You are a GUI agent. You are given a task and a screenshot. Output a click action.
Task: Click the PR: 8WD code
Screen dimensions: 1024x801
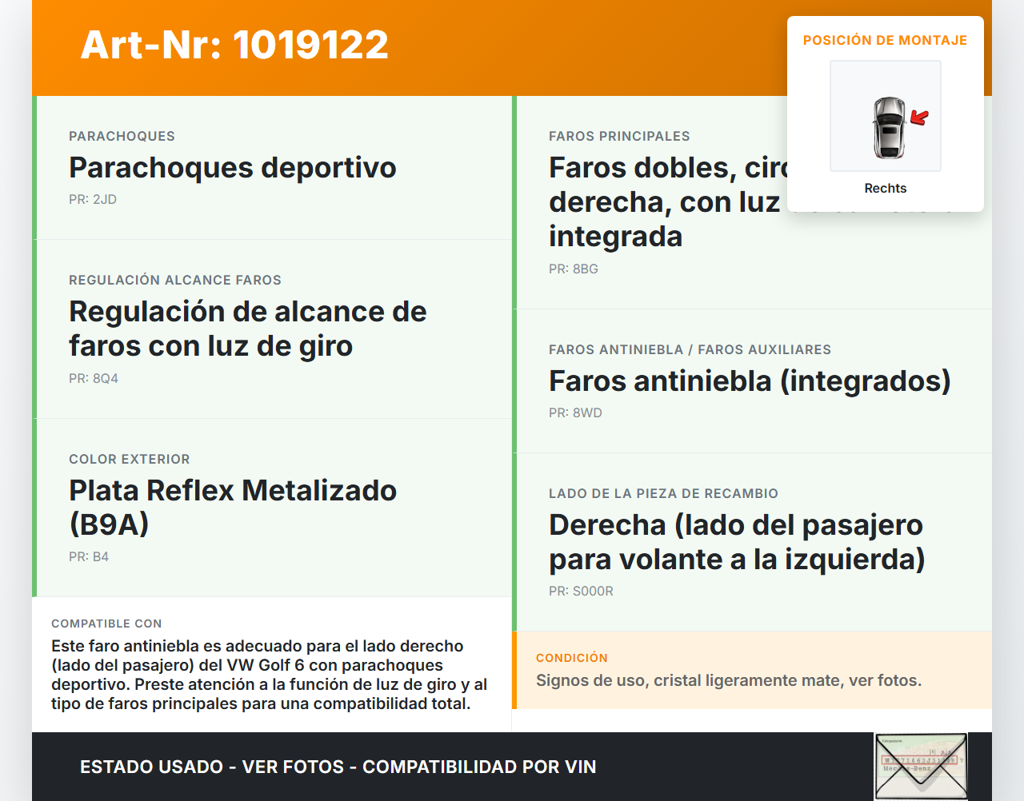575,413
